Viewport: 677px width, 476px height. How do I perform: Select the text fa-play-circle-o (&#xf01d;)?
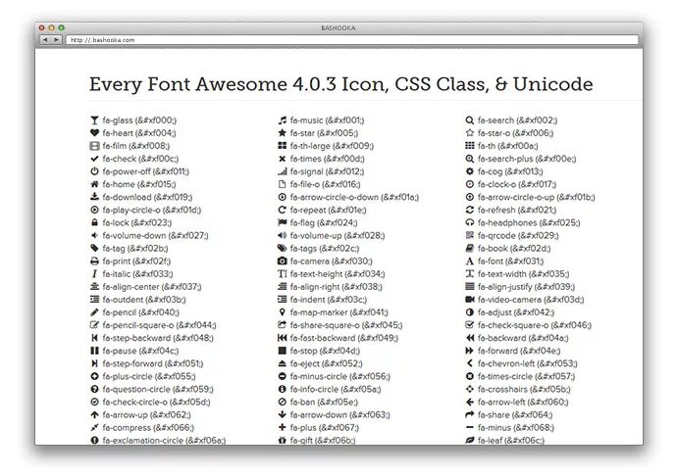(151, 210)
